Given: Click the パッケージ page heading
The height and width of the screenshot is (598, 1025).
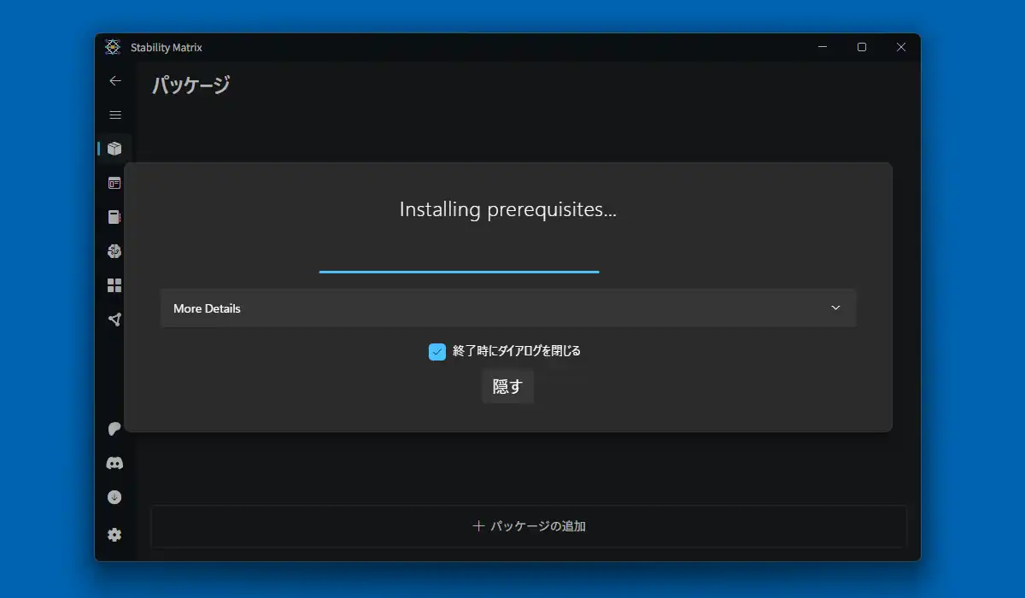Looking at the screenshot, I should (191, 85).
